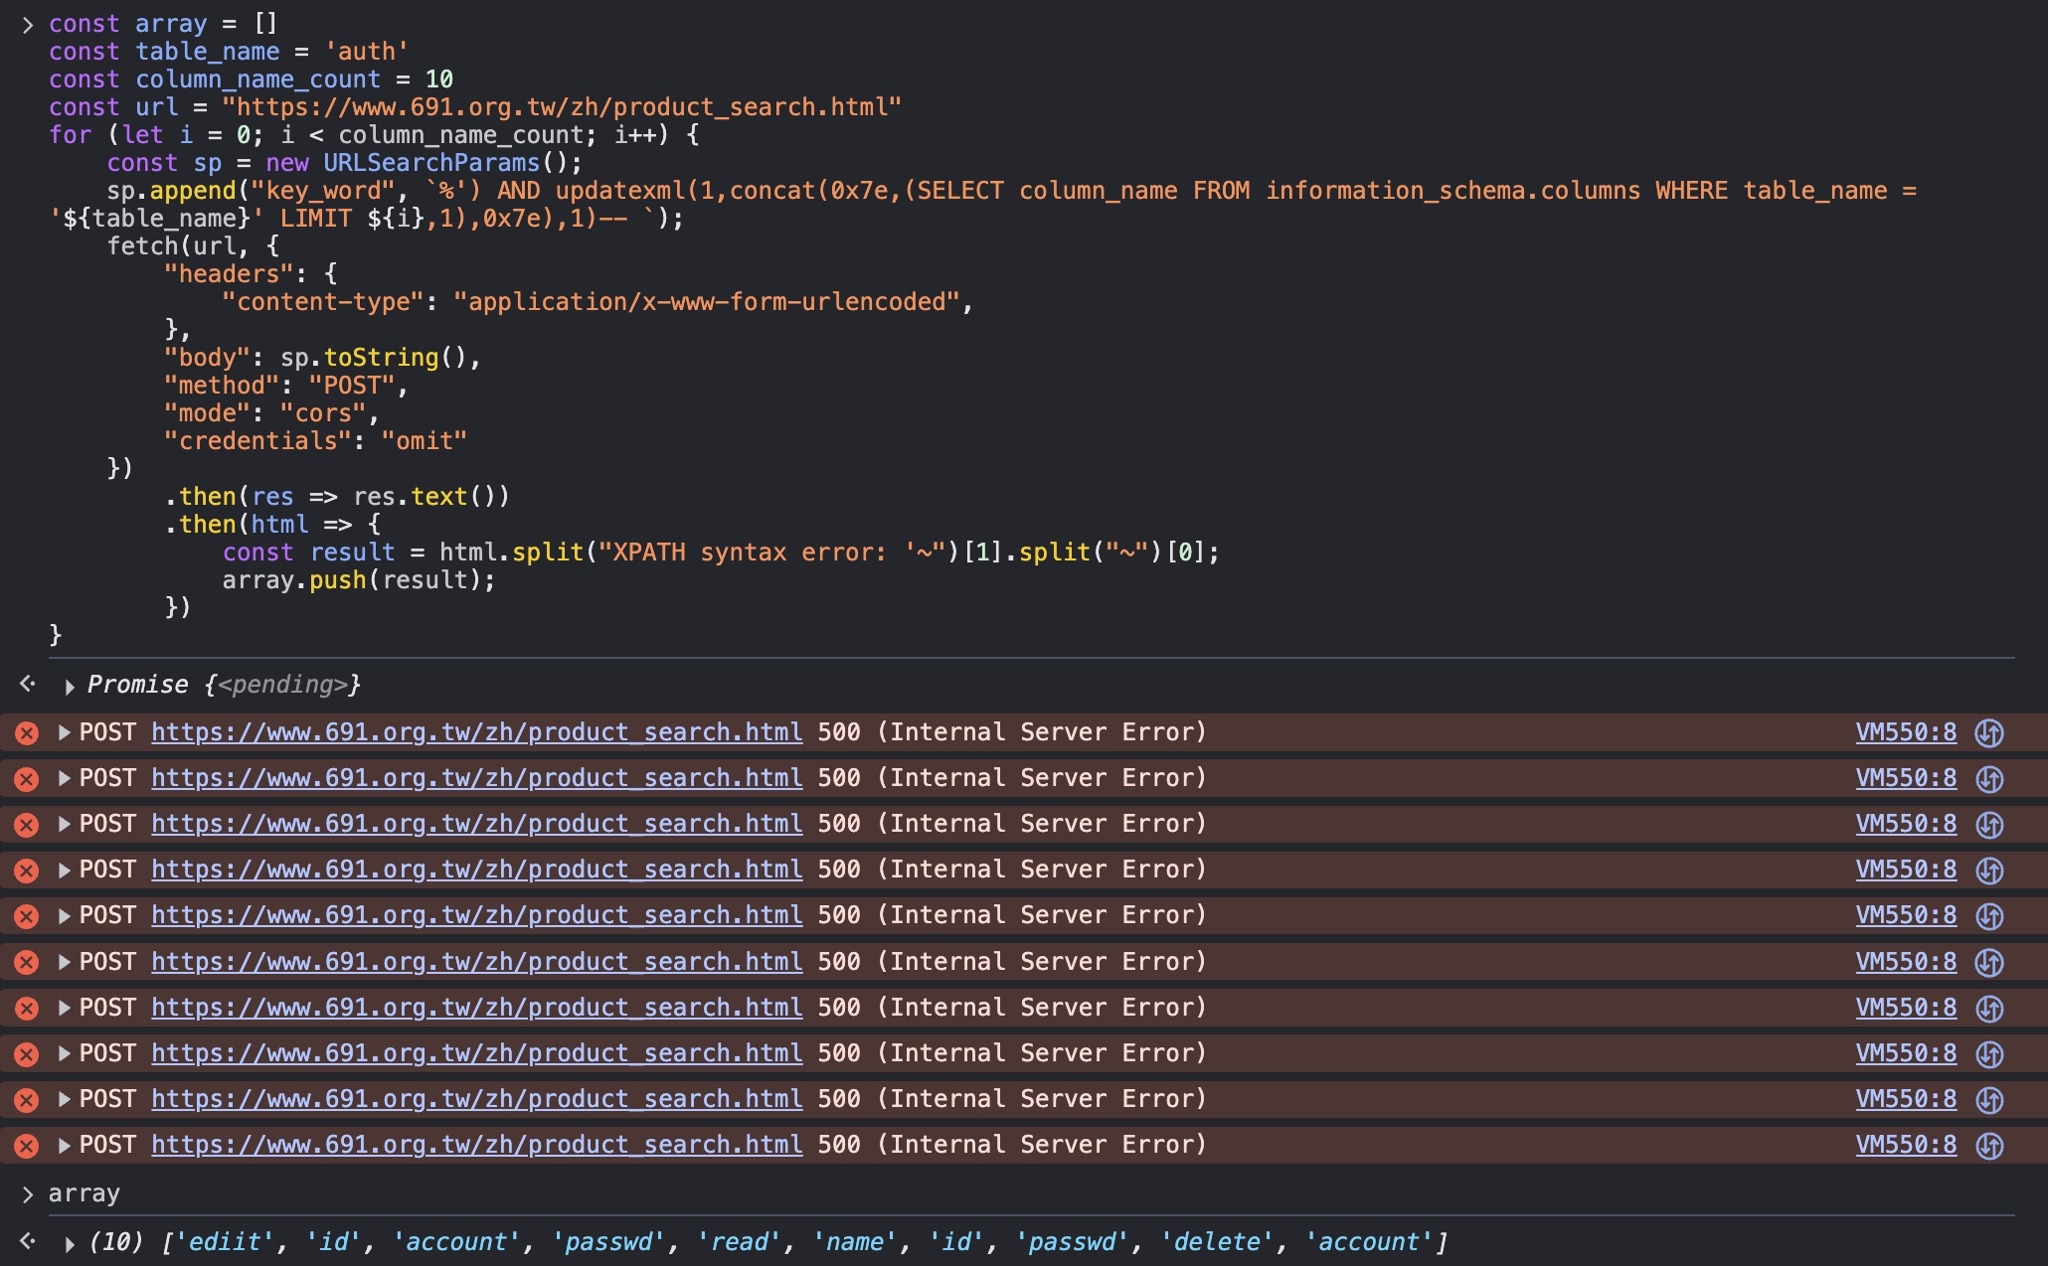Open the VM550:8 source link on the second error row
The image size is (2048, 1266).
(x=1906, y=778)
